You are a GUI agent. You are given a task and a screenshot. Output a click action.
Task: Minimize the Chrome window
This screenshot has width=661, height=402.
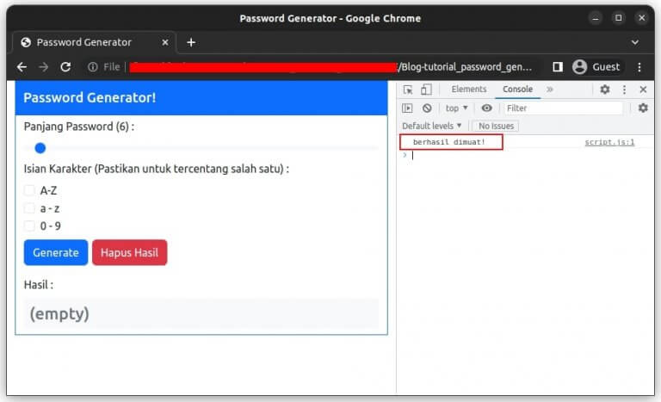[596, 18]
